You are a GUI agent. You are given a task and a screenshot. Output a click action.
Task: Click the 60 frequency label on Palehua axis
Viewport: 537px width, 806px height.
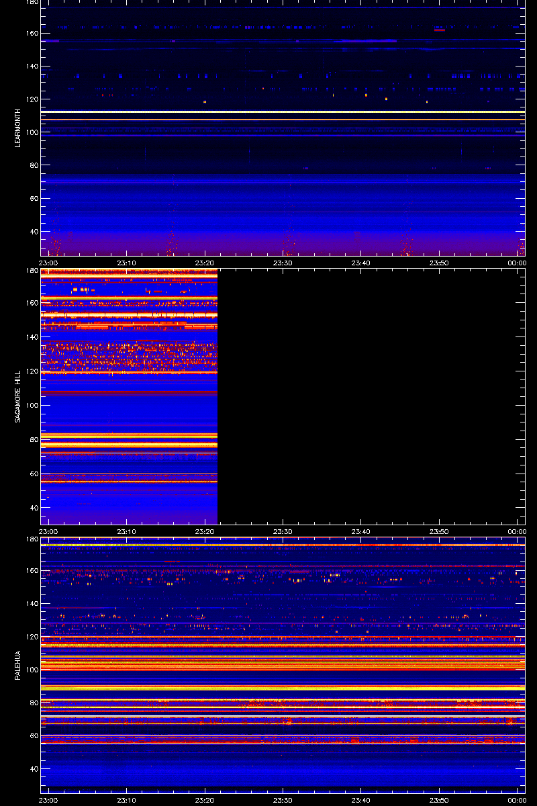pyautogui.click(x=34, y=736)
